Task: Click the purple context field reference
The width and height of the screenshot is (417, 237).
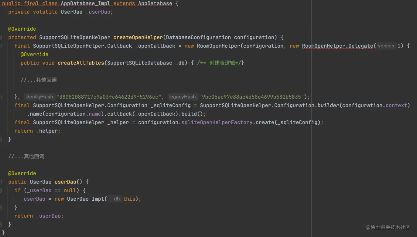Action: pyautogui.click(x=396, y=106)
